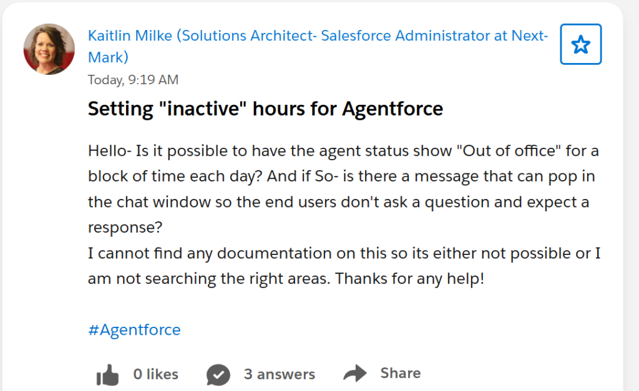Screen dimensions: 639x391
Task: Open Kaitlin Milke's profile photo
Action: coord(49,49)
